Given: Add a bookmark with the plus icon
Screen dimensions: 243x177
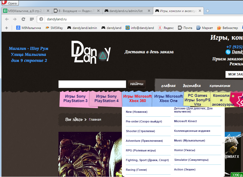Looking at the screenshot, I should pyautogui.click(x=6, y=28).
